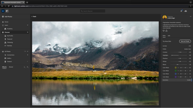Click in the Search Discover field

[x=93, y=11]
